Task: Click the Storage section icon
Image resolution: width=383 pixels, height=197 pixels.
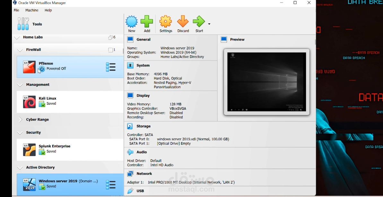Action: coord(130,126)
